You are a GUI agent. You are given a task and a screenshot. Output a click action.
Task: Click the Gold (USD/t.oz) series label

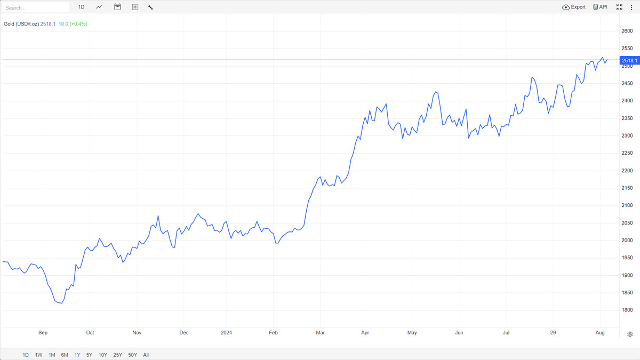click(x=21, y=24)
